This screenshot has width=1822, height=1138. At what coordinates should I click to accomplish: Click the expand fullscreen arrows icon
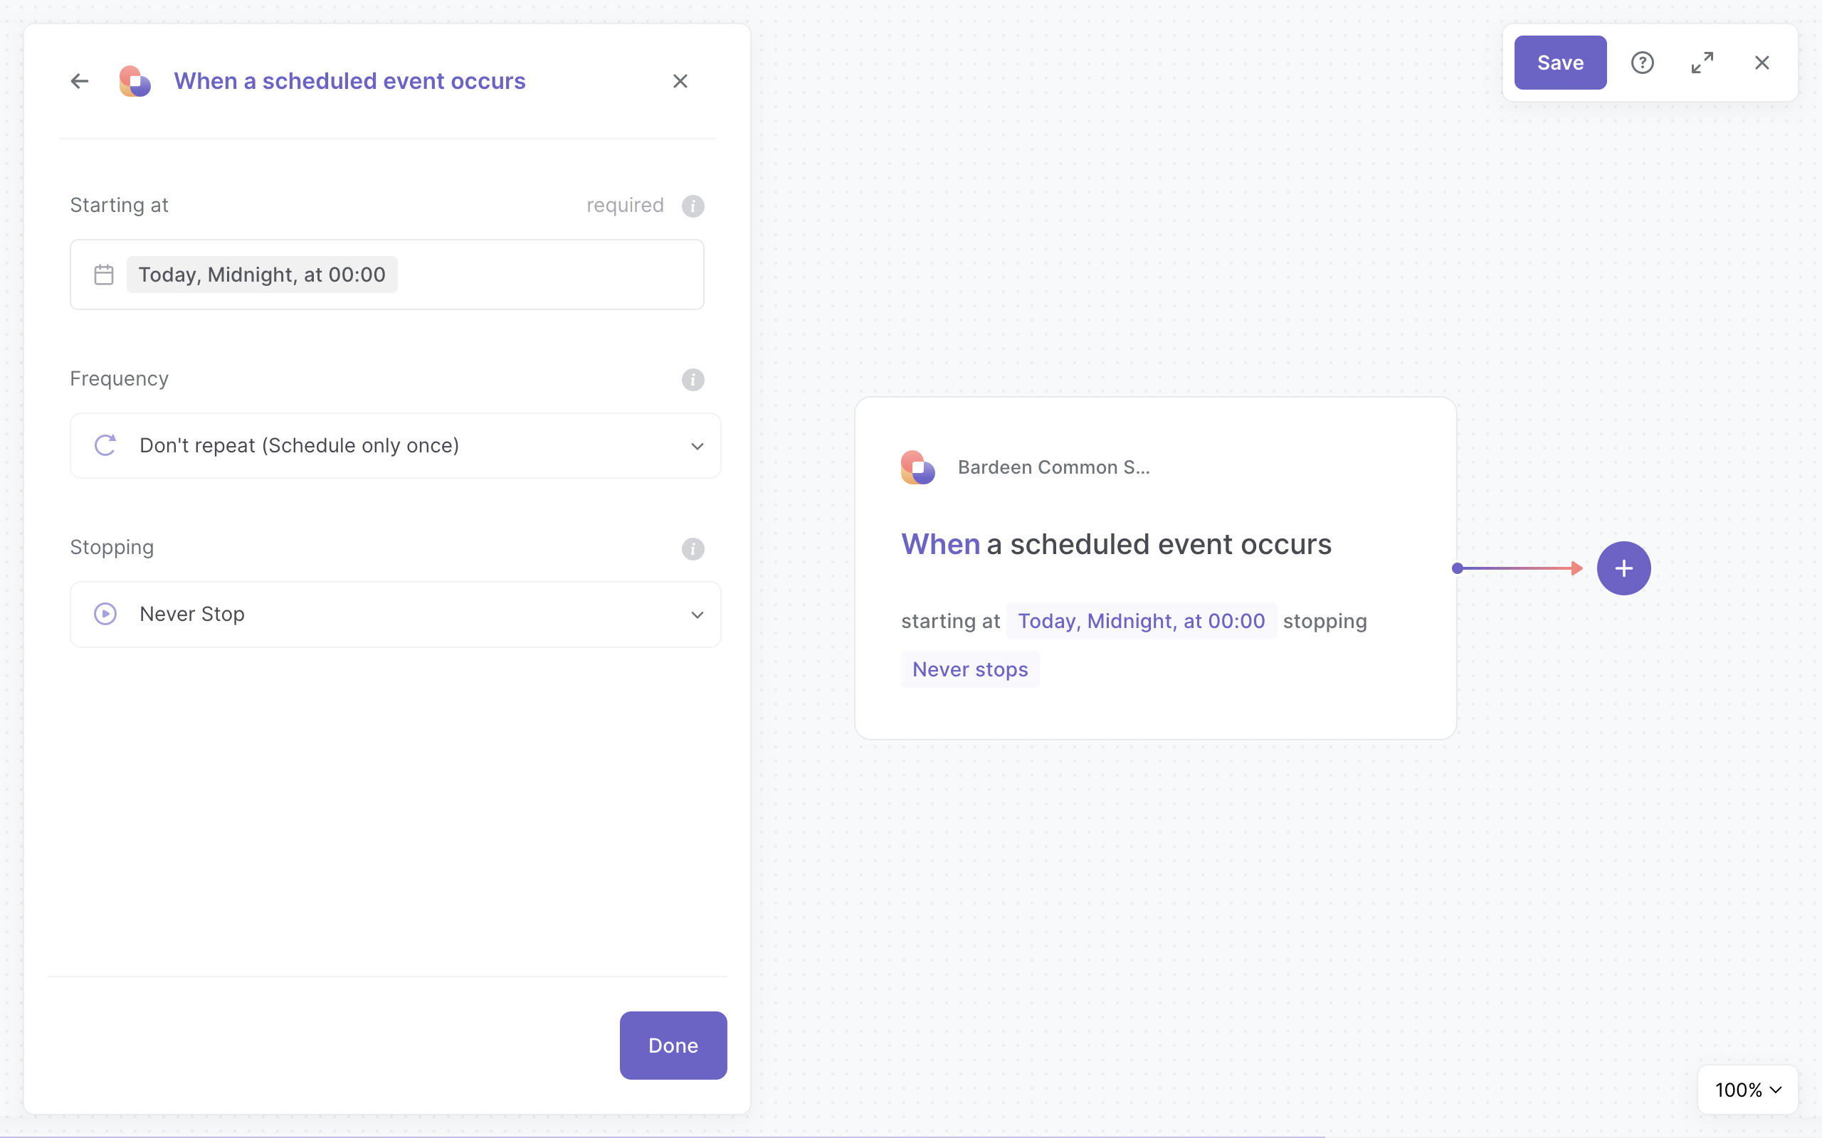1702,63
